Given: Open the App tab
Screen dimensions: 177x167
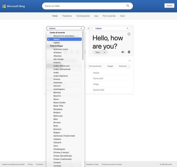Looking at the screenshot, I should (x=96, y=16).
